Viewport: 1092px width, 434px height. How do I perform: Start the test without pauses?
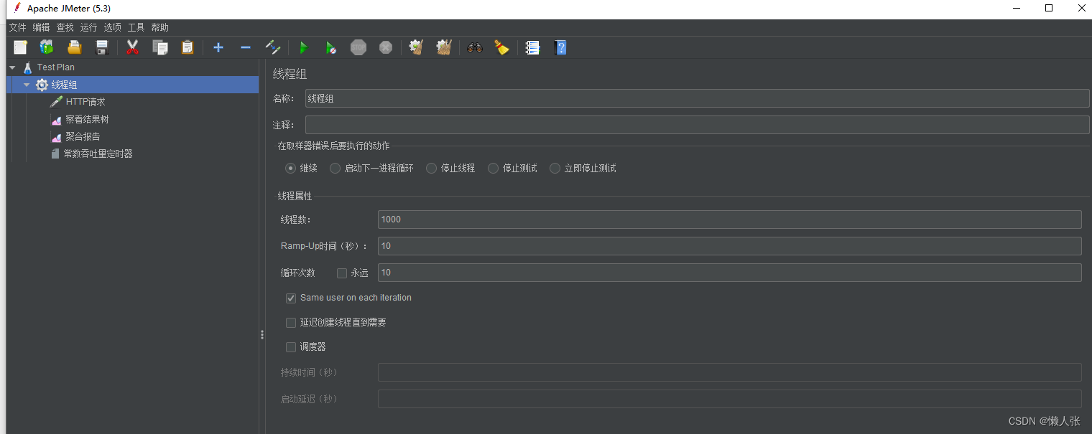click(x=331, y=47)
